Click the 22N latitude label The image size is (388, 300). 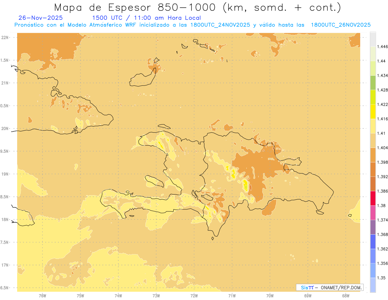point(5,38)
